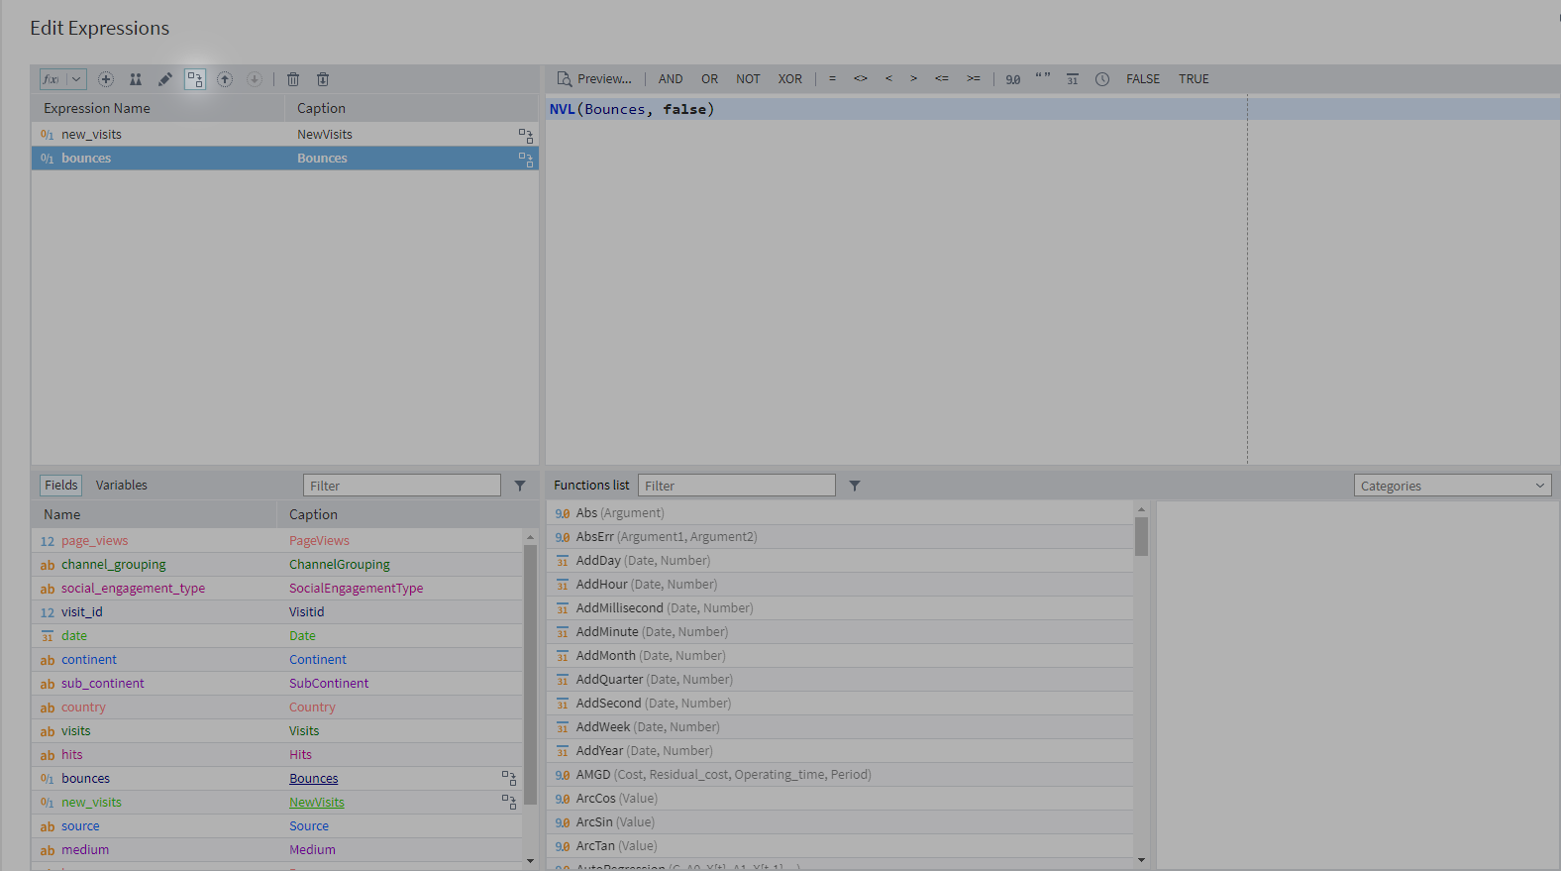Click replace icon on Bounces expression row
The height and width of the screenshot is (871, 1561).
point(526,160)
